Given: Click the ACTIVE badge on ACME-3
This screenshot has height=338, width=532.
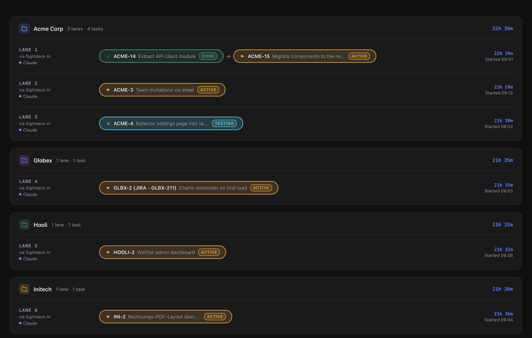Looking at the screenshot, I should click(208, 90).
